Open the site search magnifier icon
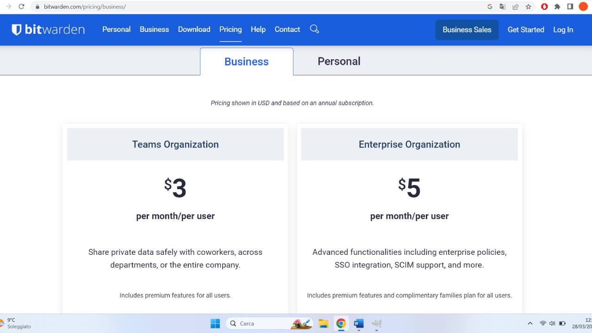This screenshot has width=592, height=333. click(x=314, y=29)
